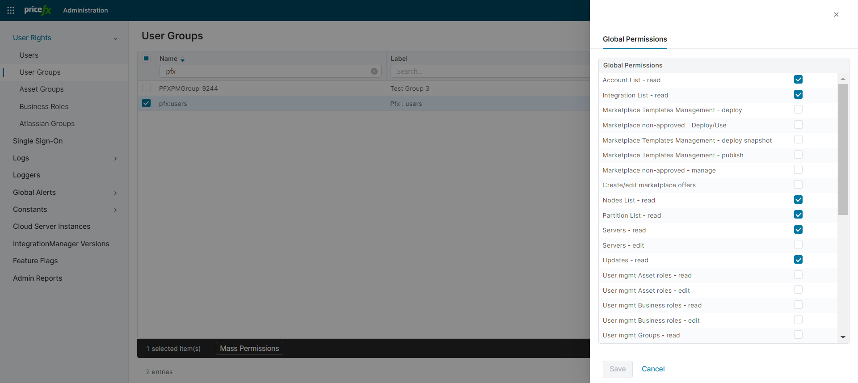Expand the Logs menu
This screenshot has width=858, height=383.
(115, 159)
